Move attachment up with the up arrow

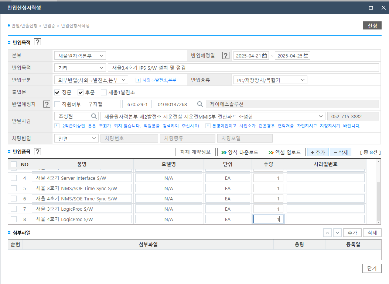pos(327,232)
